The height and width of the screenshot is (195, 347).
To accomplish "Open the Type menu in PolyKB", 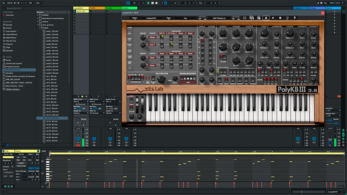I will click(169, 18).
